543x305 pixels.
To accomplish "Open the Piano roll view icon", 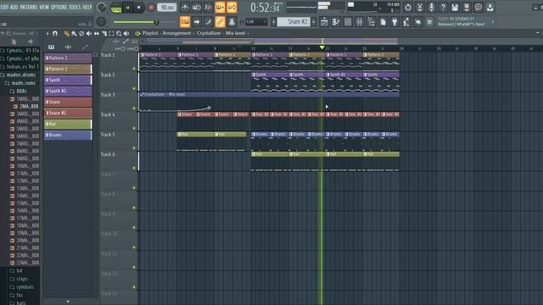I will (336, 22).
